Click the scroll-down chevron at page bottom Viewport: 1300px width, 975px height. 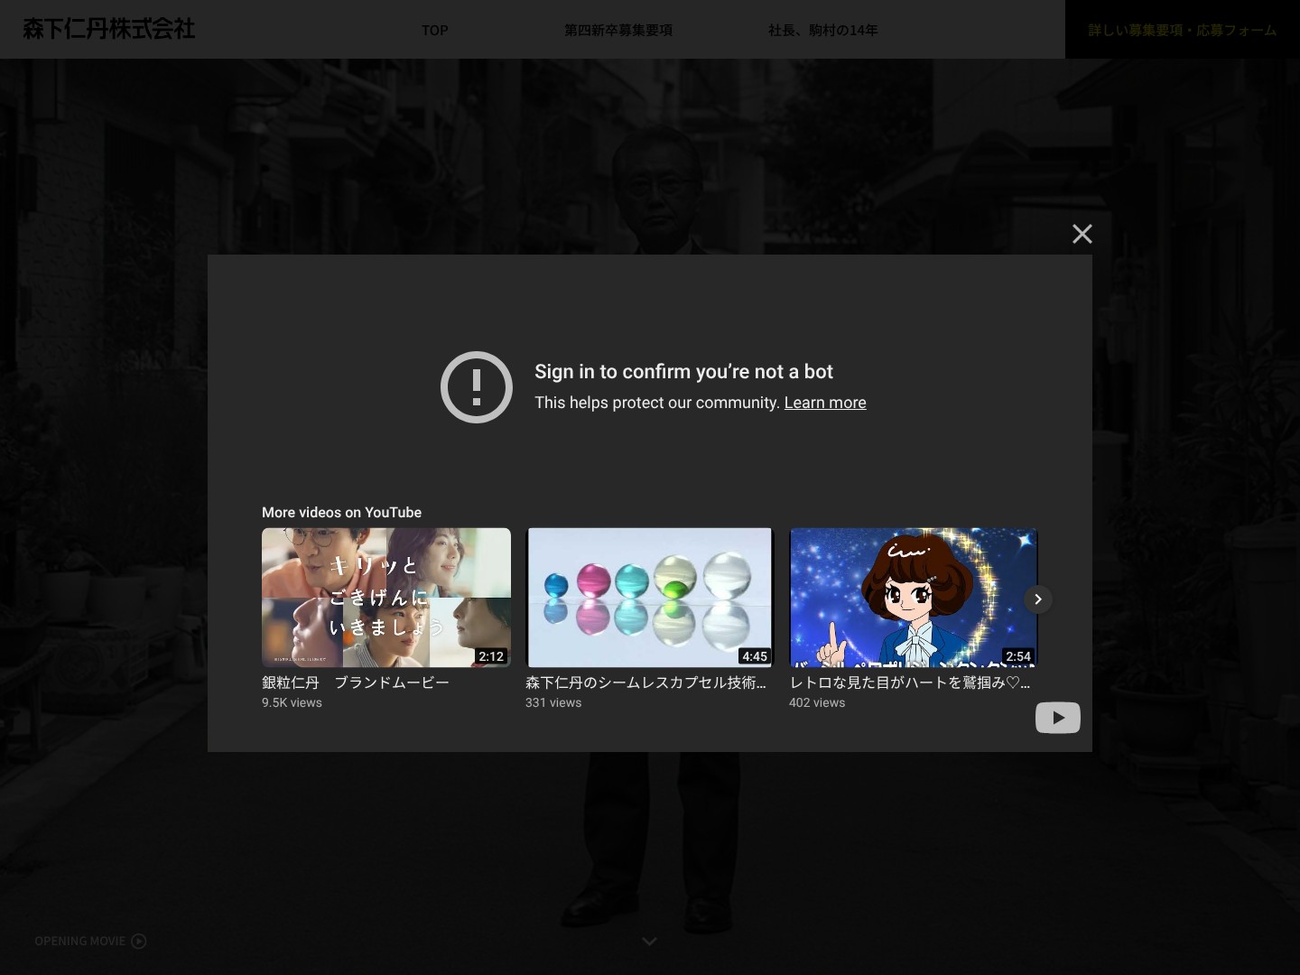649,942
